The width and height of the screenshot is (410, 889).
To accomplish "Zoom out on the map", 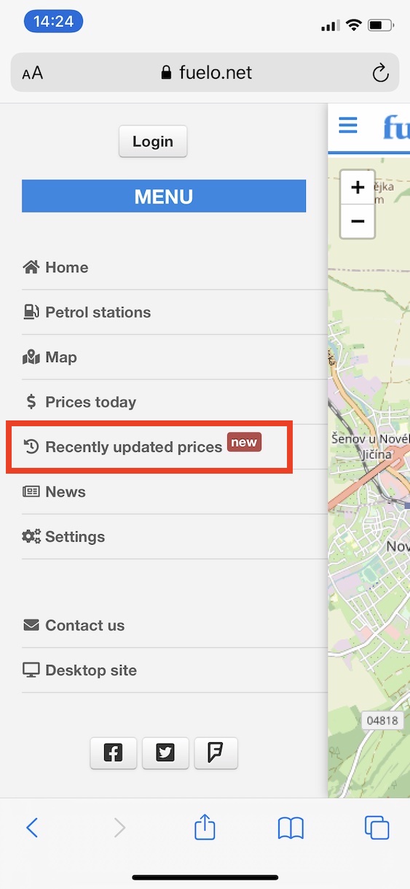I will (x=358, y=220).
